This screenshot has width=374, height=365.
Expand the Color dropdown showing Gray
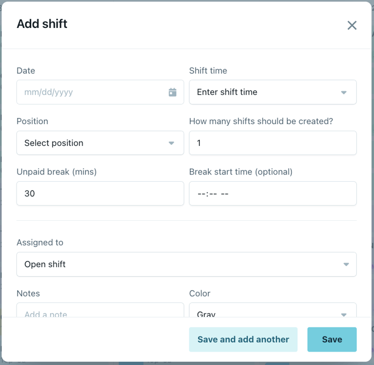(272, 312)
